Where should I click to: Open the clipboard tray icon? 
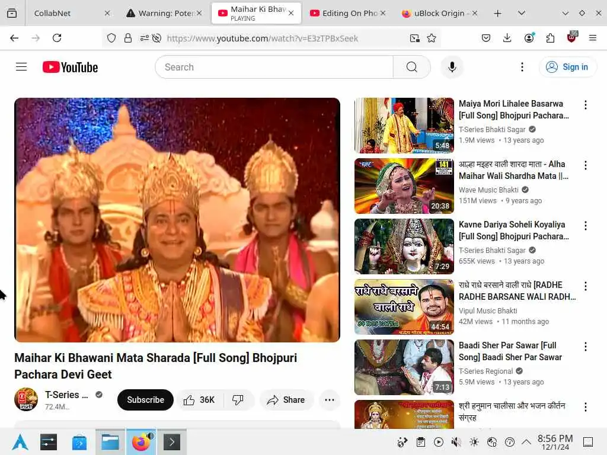coord(421,442)
